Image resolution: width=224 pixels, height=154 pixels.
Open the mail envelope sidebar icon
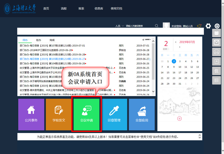(x=216, y=43)
